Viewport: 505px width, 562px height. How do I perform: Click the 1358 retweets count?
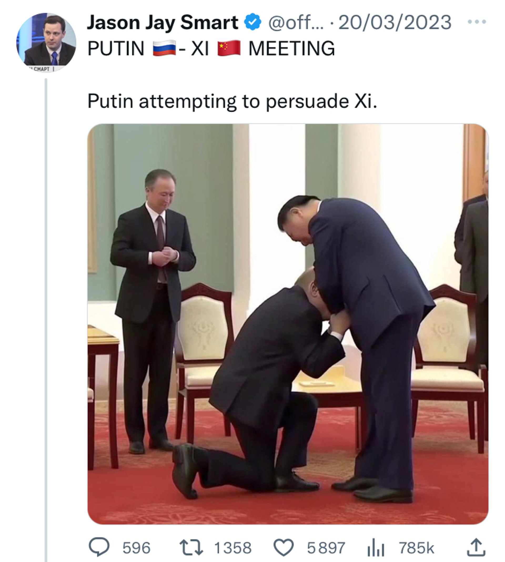[x=233, y=548]
